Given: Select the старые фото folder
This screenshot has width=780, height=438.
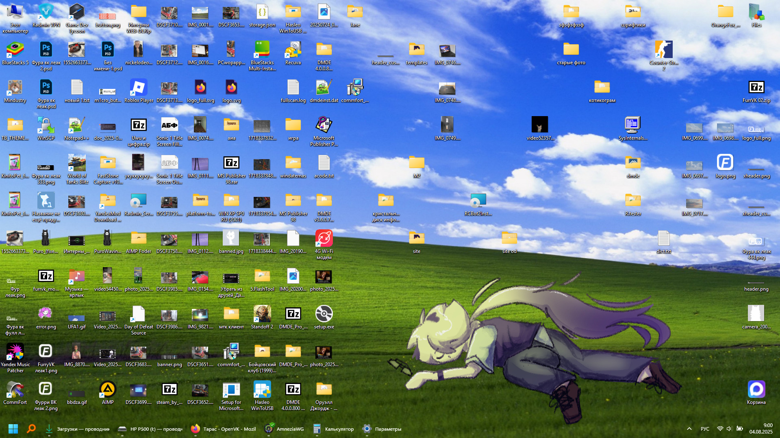Looking at the screenshot, I should 571,53.
